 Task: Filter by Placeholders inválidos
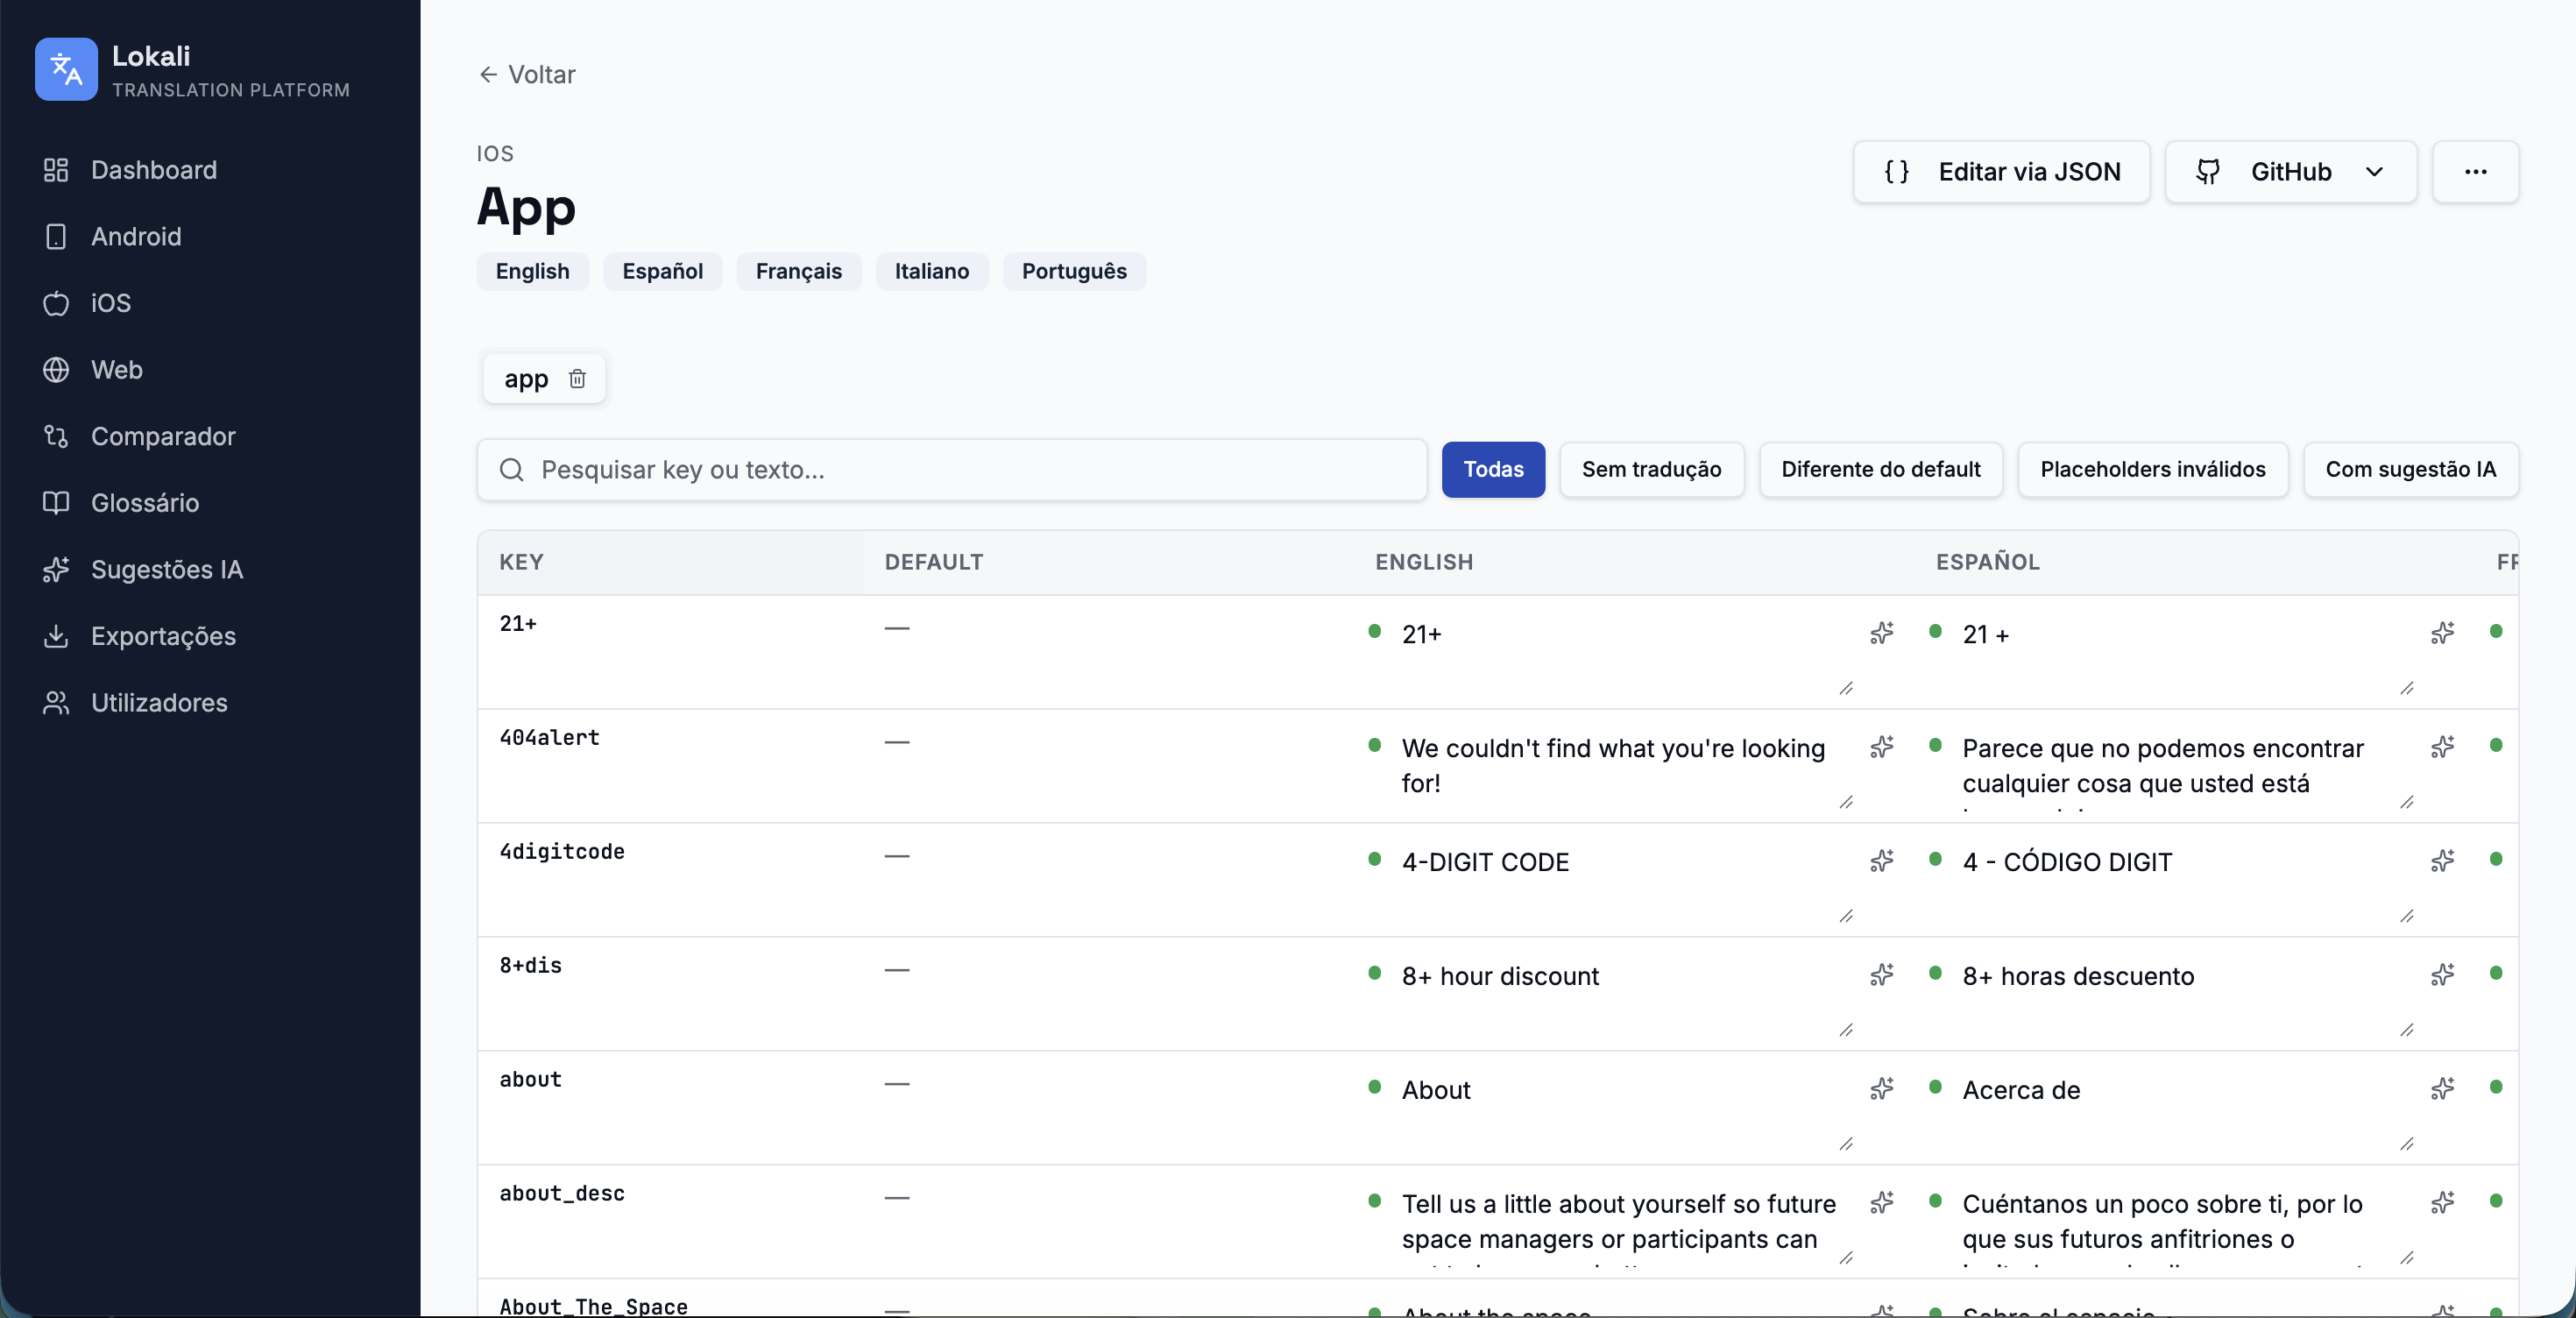(2152, 469)
